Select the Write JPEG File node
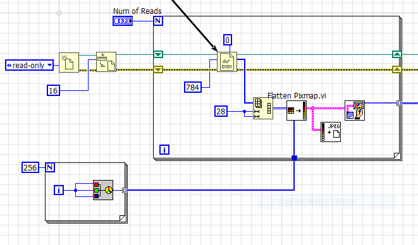This screenshot has width=418, height=245. pos(331,132)
